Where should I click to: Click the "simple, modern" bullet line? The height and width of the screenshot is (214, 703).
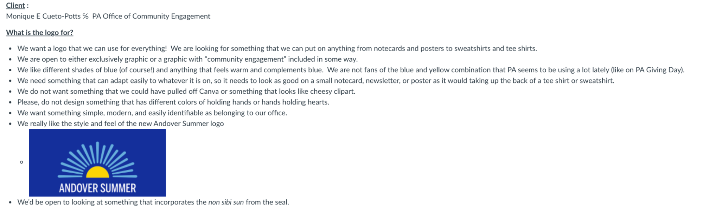[x=152, y=113]
